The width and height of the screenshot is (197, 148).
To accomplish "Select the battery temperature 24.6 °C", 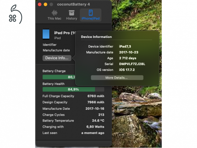I will [98, 121].
